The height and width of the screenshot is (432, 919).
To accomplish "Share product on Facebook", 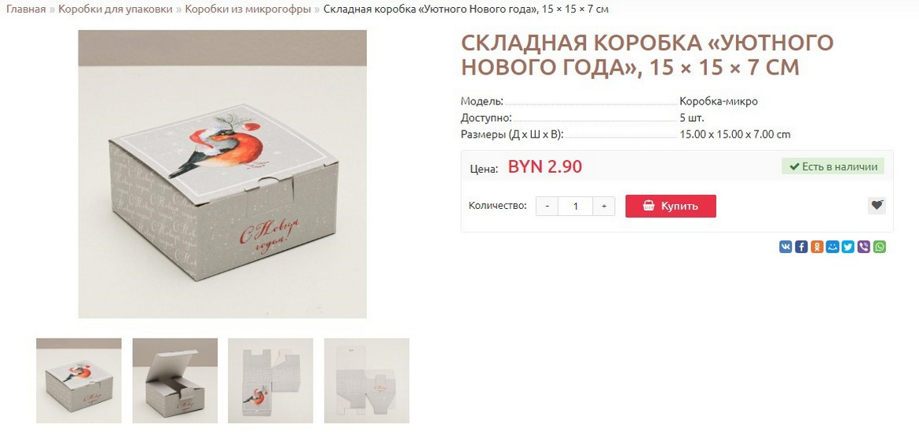I will (x=801, y=247).
